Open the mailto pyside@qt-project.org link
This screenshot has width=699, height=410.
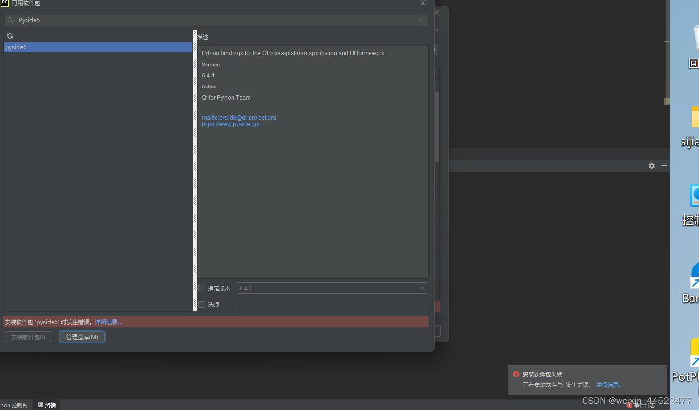click(x=239, y=118)
